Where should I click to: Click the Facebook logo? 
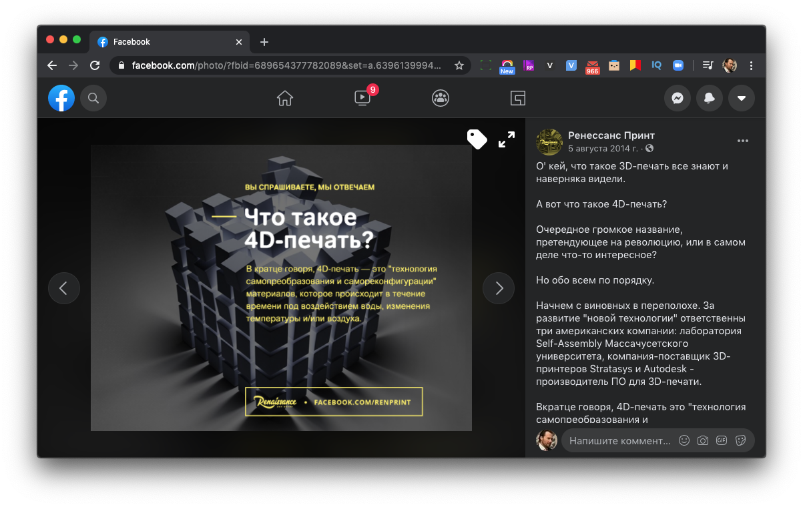61,98
